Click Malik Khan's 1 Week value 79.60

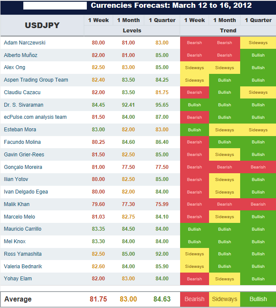pos(98,204)
